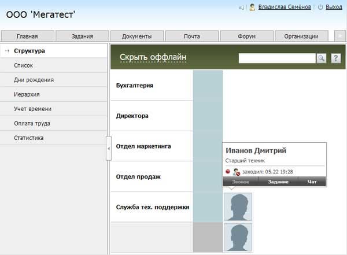Click the avatar in the unnamed bottom row
Viewport: 347px width, 255px height.
[x=238, y=237]
